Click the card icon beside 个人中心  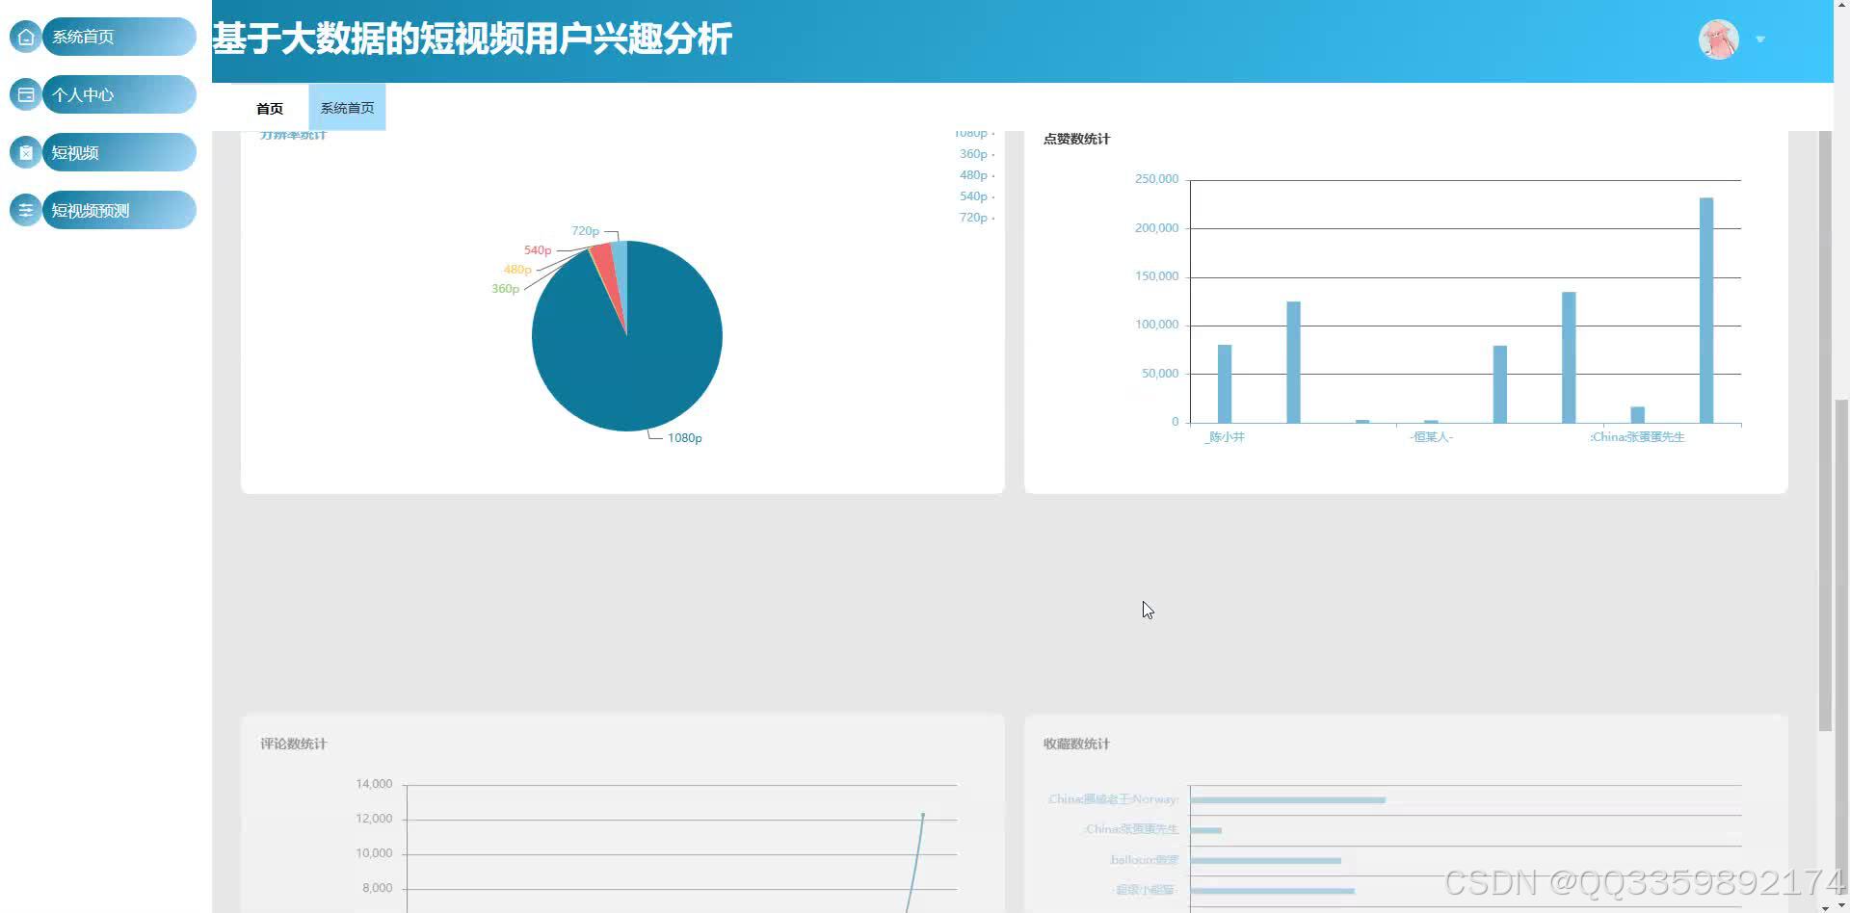(x=26, y=94)
